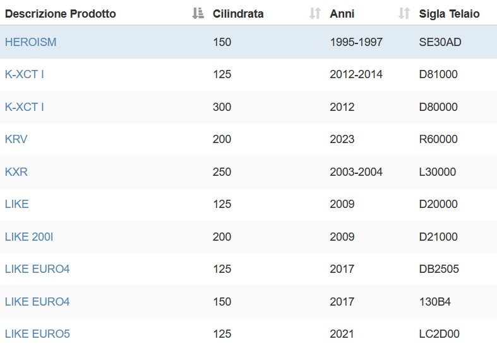The image size is (497, 351).
Task: Open the K-XCT I 125 product link
Action: [x=25, y=74]
